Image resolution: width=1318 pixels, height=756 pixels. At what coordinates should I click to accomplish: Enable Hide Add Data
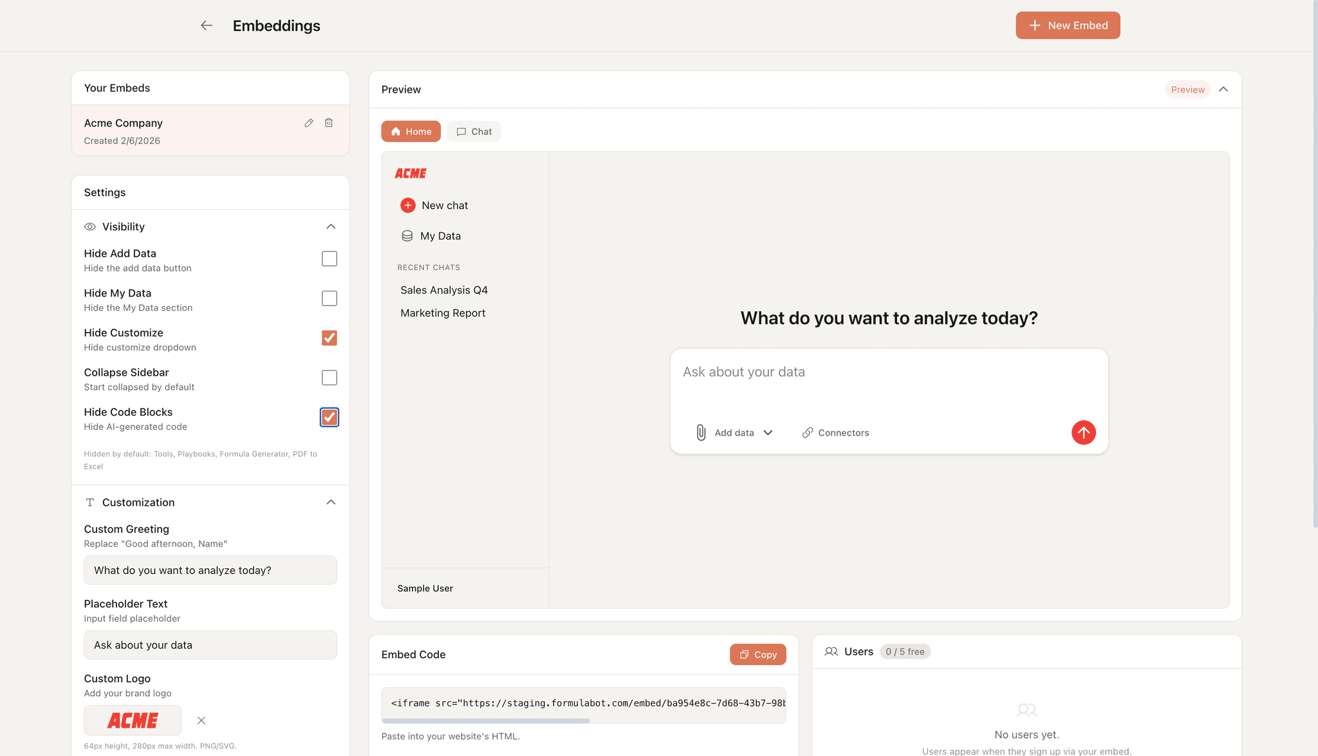(x=329, y=259)
